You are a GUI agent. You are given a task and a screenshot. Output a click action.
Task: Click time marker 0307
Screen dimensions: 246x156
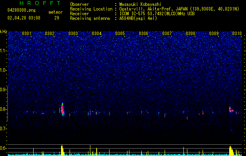click(167, 34)
